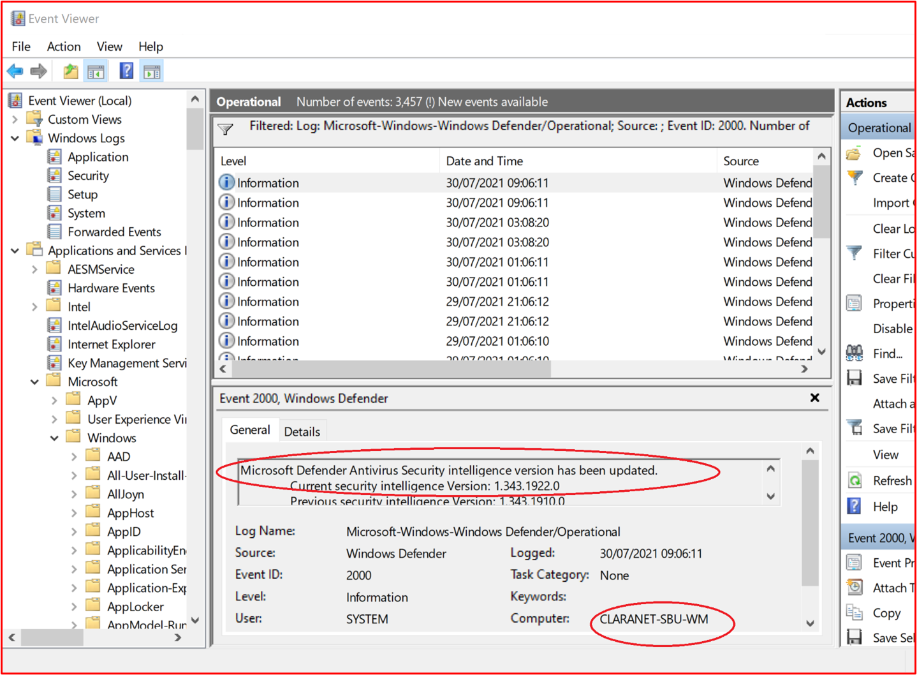Click the Security log icon in the tree
917x675 pixels.
coord(55,175)
